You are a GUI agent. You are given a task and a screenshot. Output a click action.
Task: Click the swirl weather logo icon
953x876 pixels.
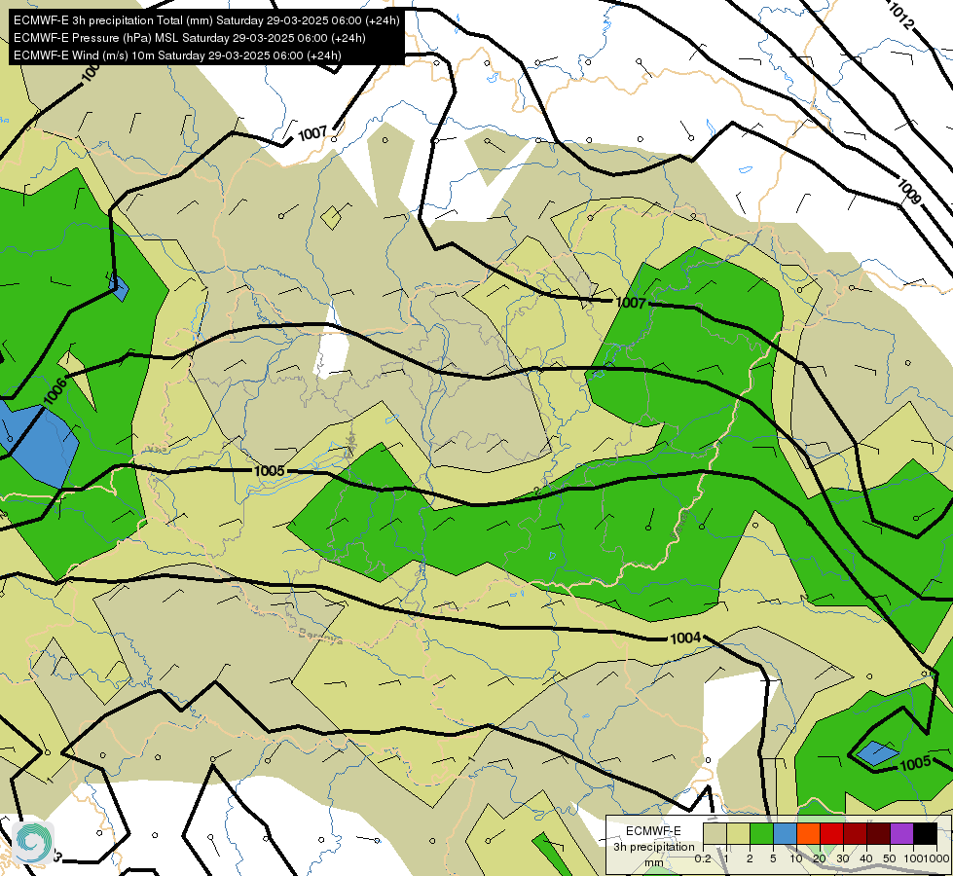pyautogui.click(x=33, y=842)
